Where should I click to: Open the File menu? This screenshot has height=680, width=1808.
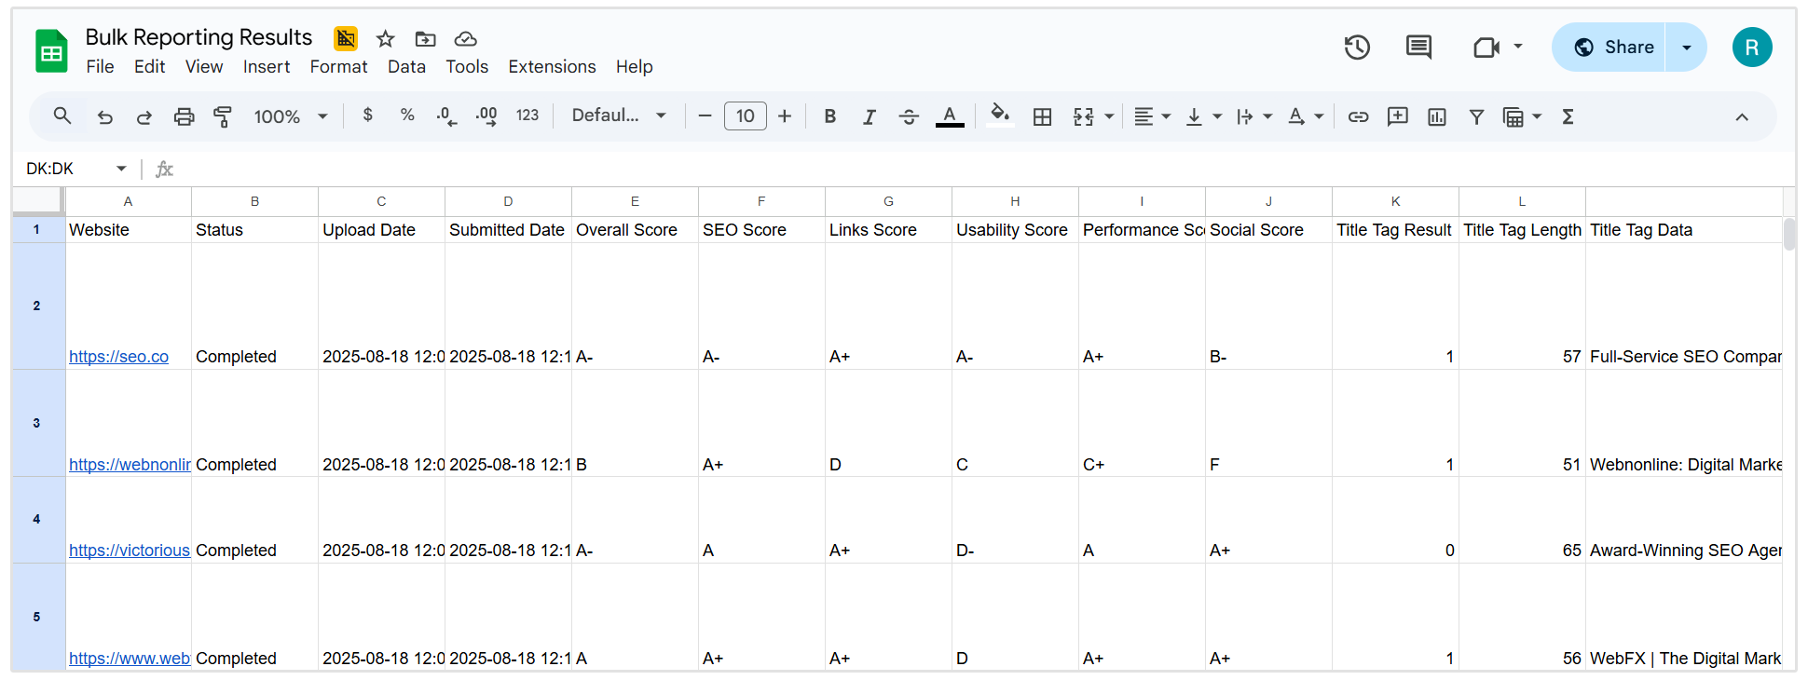pyautogui.click(x=100, y=67)
